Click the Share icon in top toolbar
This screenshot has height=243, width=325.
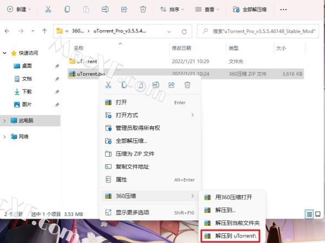pos(124,9)
